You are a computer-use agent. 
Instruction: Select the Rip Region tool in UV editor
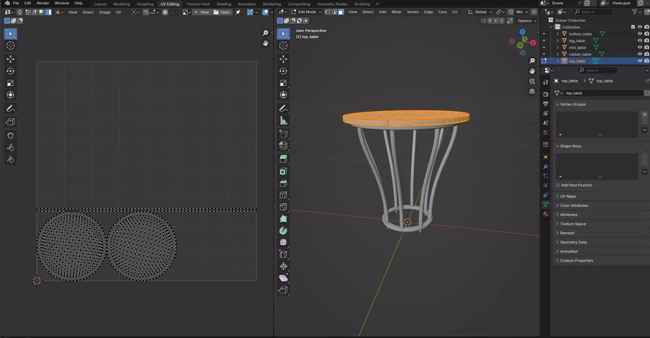(11, 122)
